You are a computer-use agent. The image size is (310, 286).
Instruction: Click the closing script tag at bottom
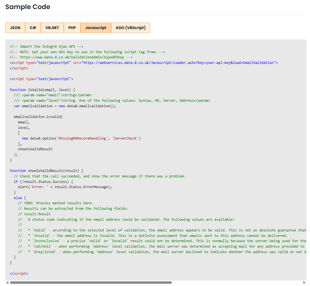point(19,273)
